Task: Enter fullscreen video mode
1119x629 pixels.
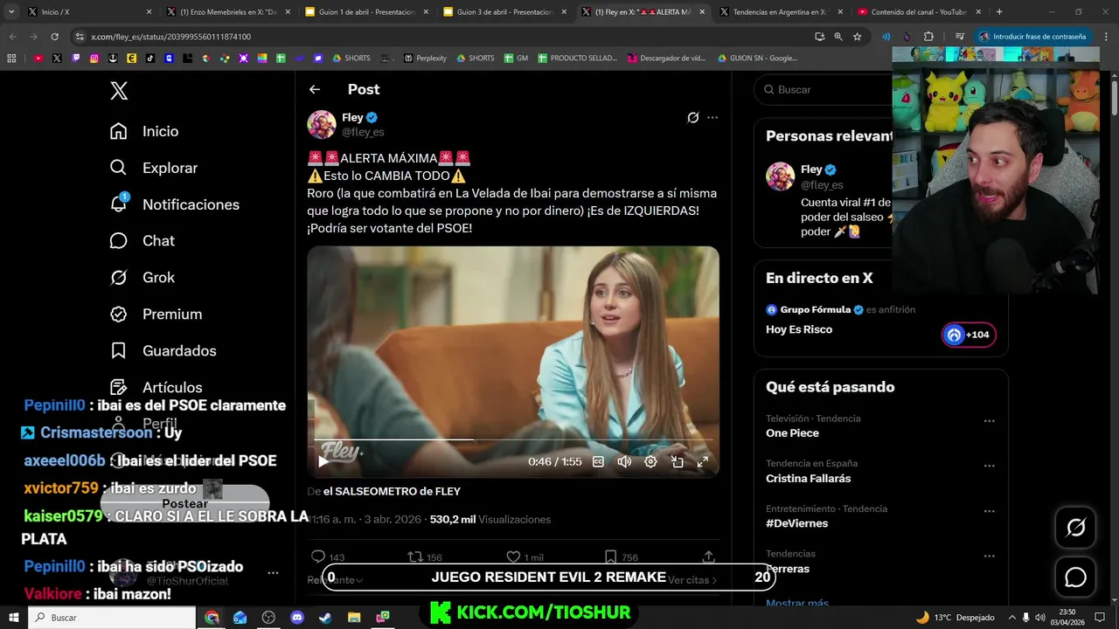Action: coord(702,461)
